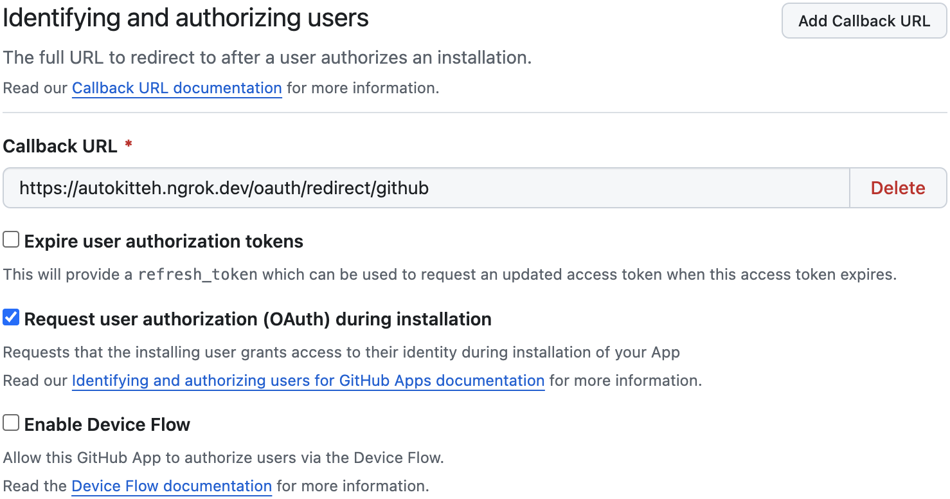Enable Expire user authorization tokens checkbox
Screen dimensions: 950x499
click(11, 240)
